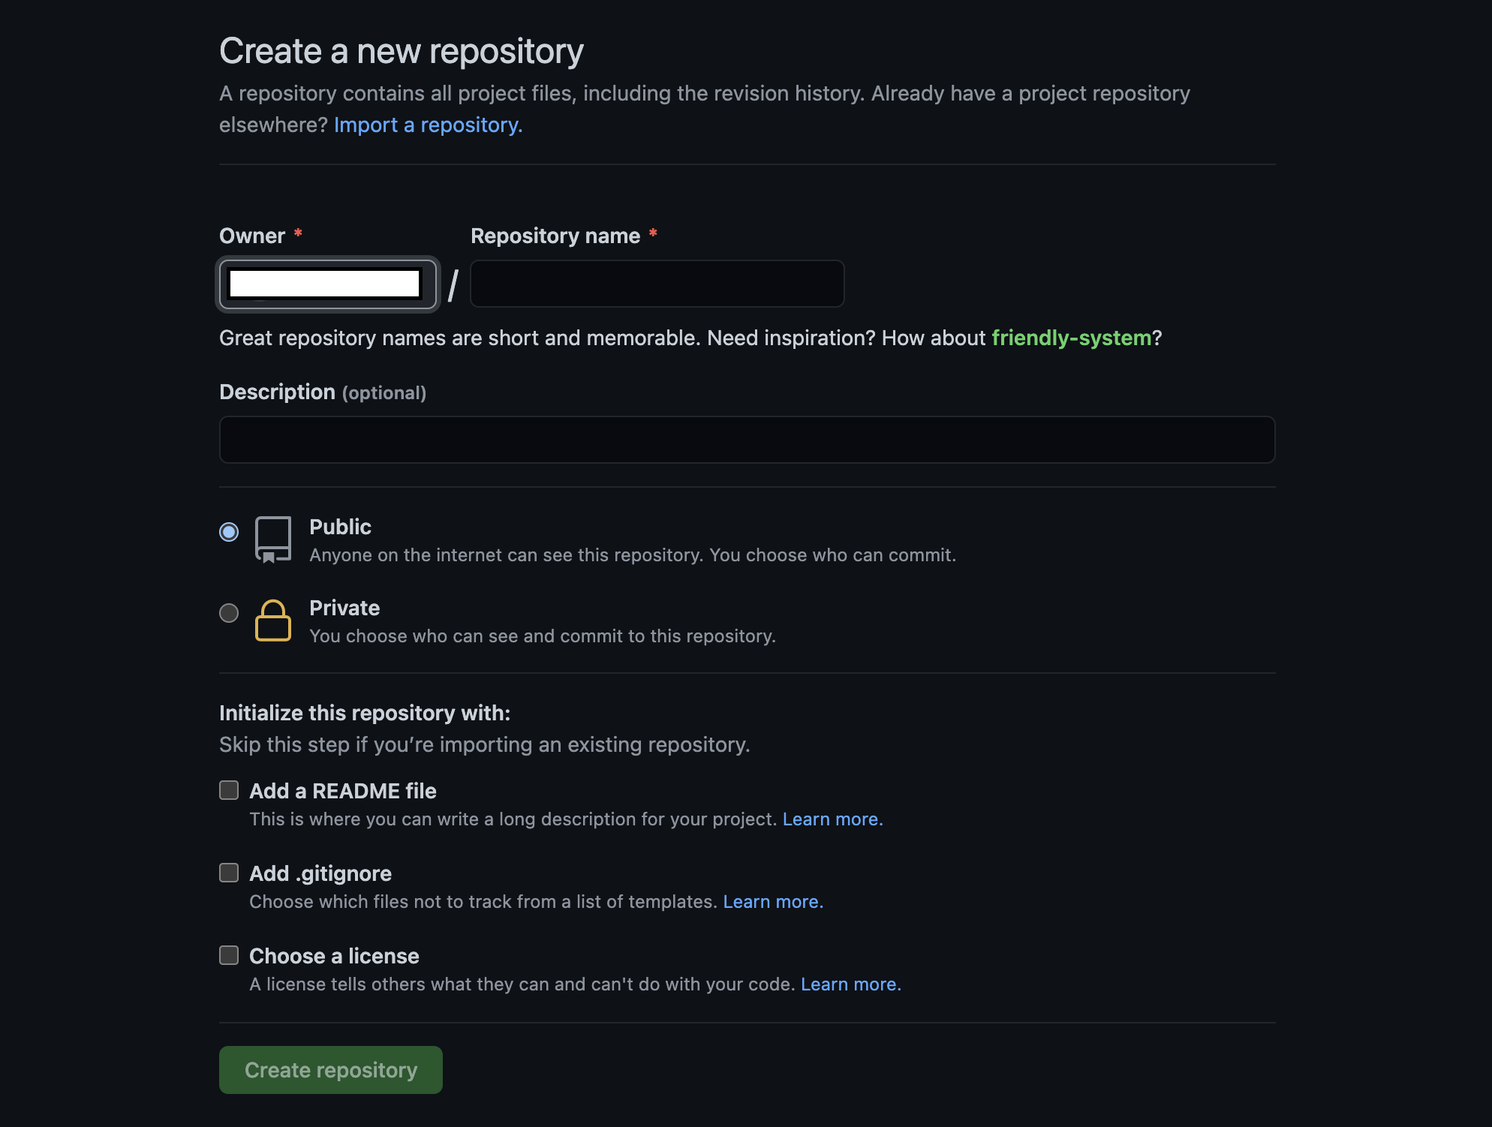Screen dimensions: 1492x1127
Task: Enable the Add .gitignore checkbox
Action: click(229, 873)
